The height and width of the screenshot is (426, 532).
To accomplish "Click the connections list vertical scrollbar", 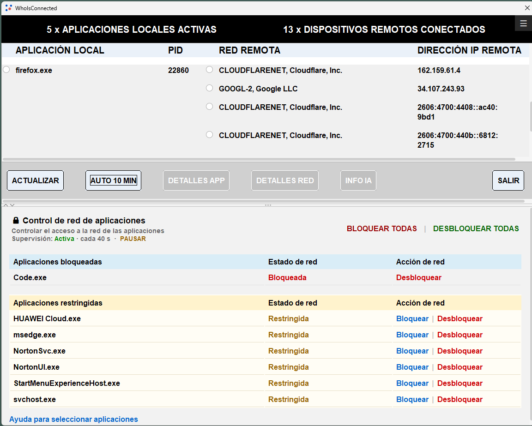I will point(530,116).
